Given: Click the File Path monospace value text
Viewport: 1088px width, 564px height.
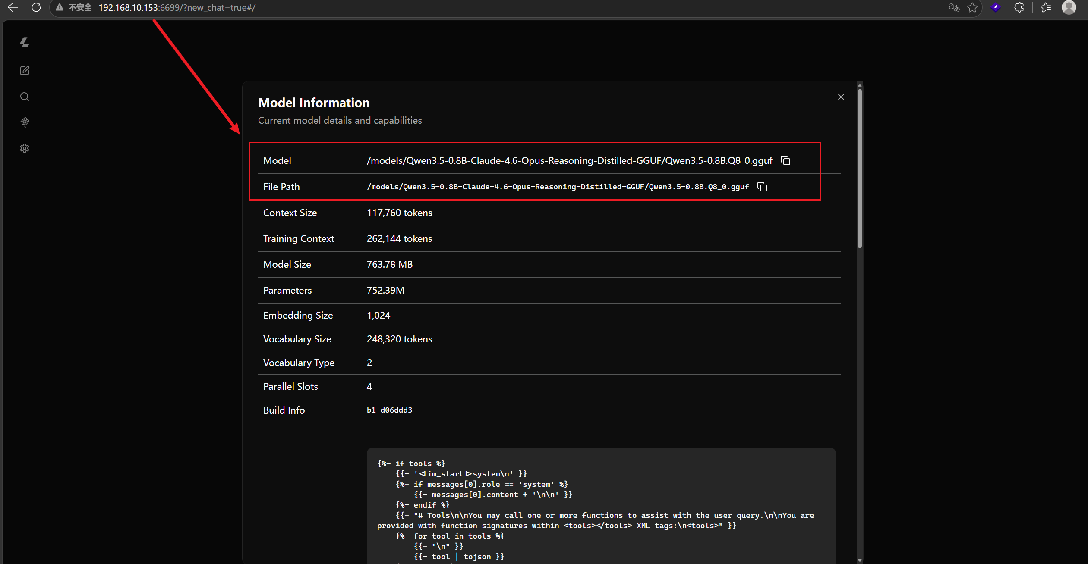Looking at the screenshot, I should coord(558,187).
